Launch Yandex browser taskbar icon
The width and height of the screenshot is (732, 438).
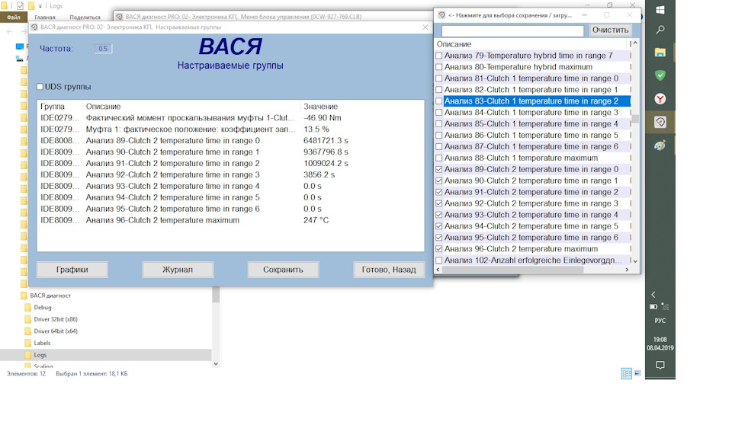[x=660, y=99]
